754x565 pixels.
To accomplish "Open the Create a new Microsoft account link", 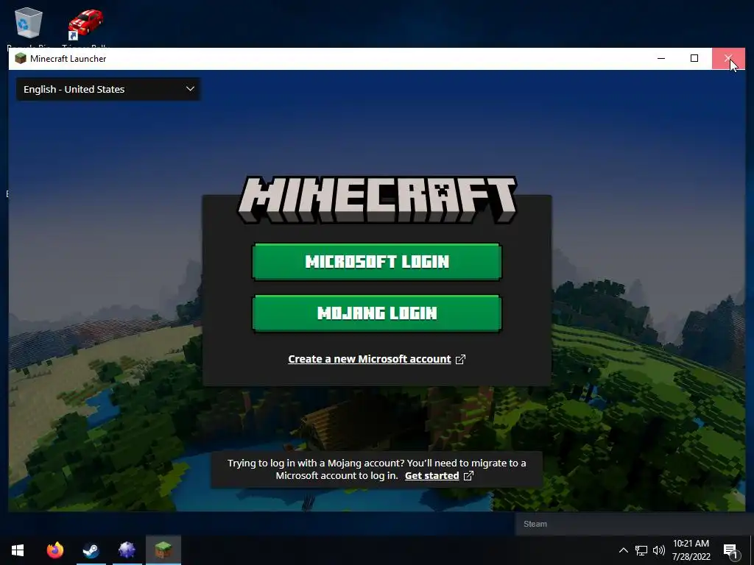I will 370,359.
